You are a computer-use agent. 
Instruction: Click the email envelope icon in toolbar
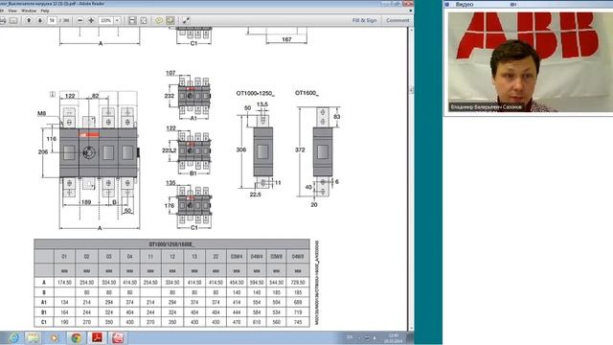coord(13,20)
